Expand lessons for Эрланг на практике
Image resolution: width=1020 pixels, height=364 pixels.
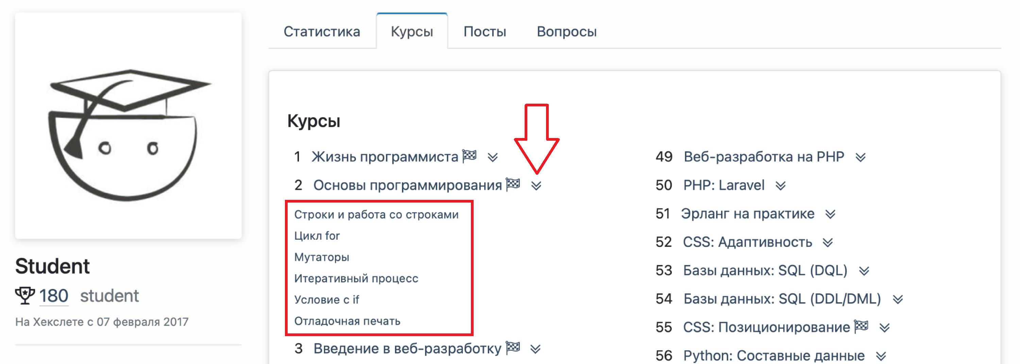tap(830, 214)
